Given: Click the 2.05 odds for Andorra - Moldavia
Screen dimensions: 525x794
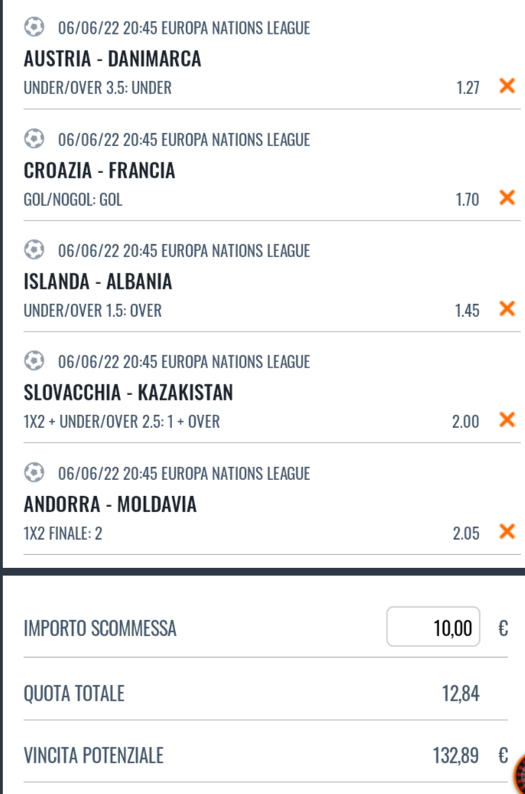Looking at the screenshot, I should (x=466, y=534).
